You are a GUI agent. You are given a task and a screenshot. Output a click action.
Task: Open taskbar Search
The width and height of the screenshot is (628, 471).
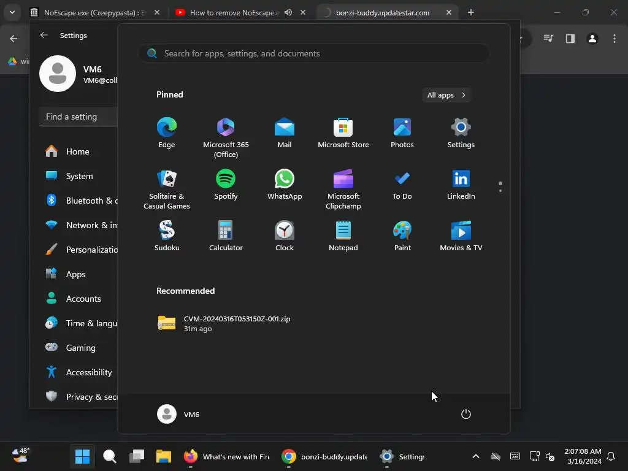coord(109,456)
